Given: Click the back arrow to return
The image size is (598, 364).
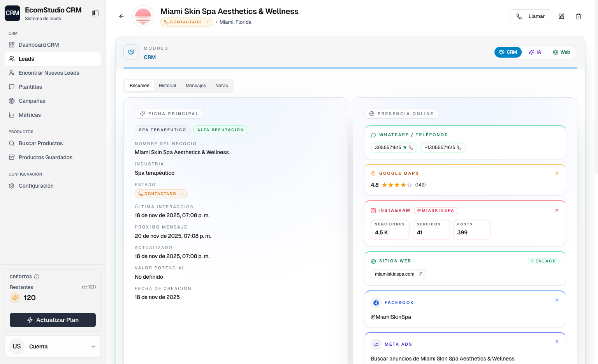Looking at the screenshot, I should click(x=121, y=16).
